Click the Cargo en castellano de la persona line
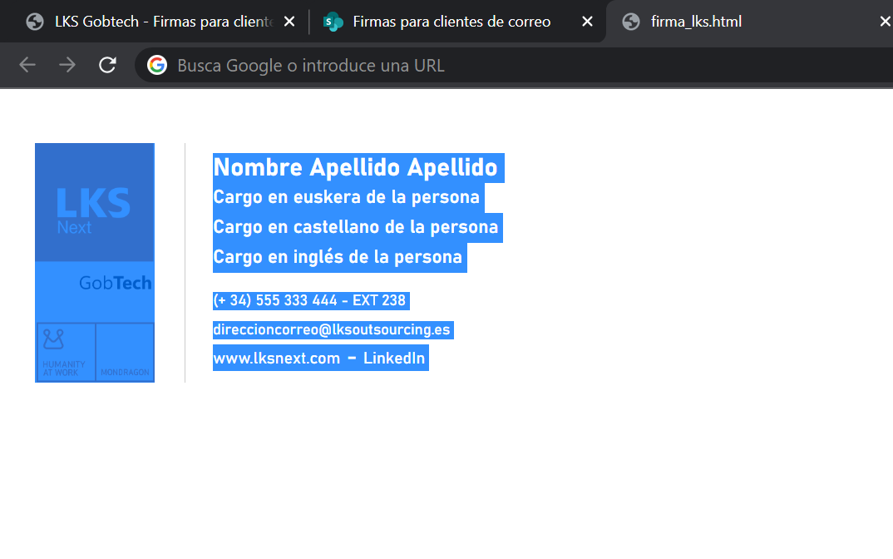 tap(355, 227)
